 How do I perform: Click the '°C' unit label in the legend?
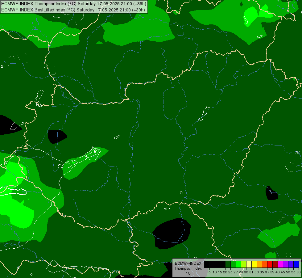click(188, 273)
